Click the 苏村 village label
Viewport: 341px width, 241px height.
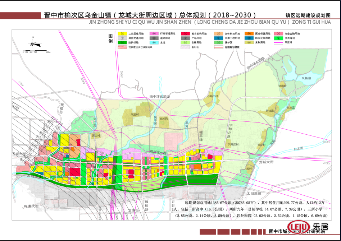[249, 169]
